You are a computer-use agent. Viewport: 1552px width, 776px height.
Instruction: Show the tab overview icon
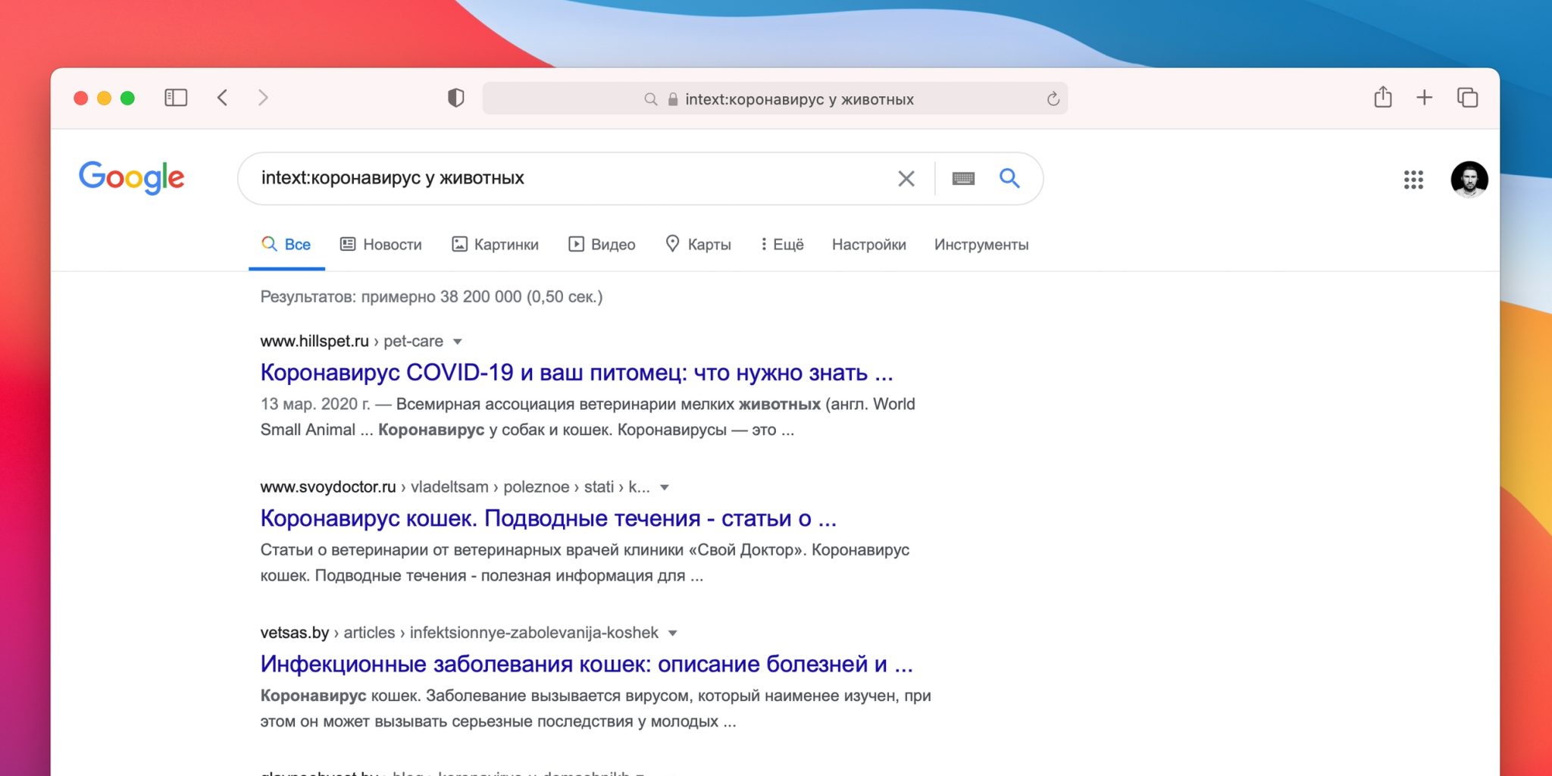pos(1467,97)
